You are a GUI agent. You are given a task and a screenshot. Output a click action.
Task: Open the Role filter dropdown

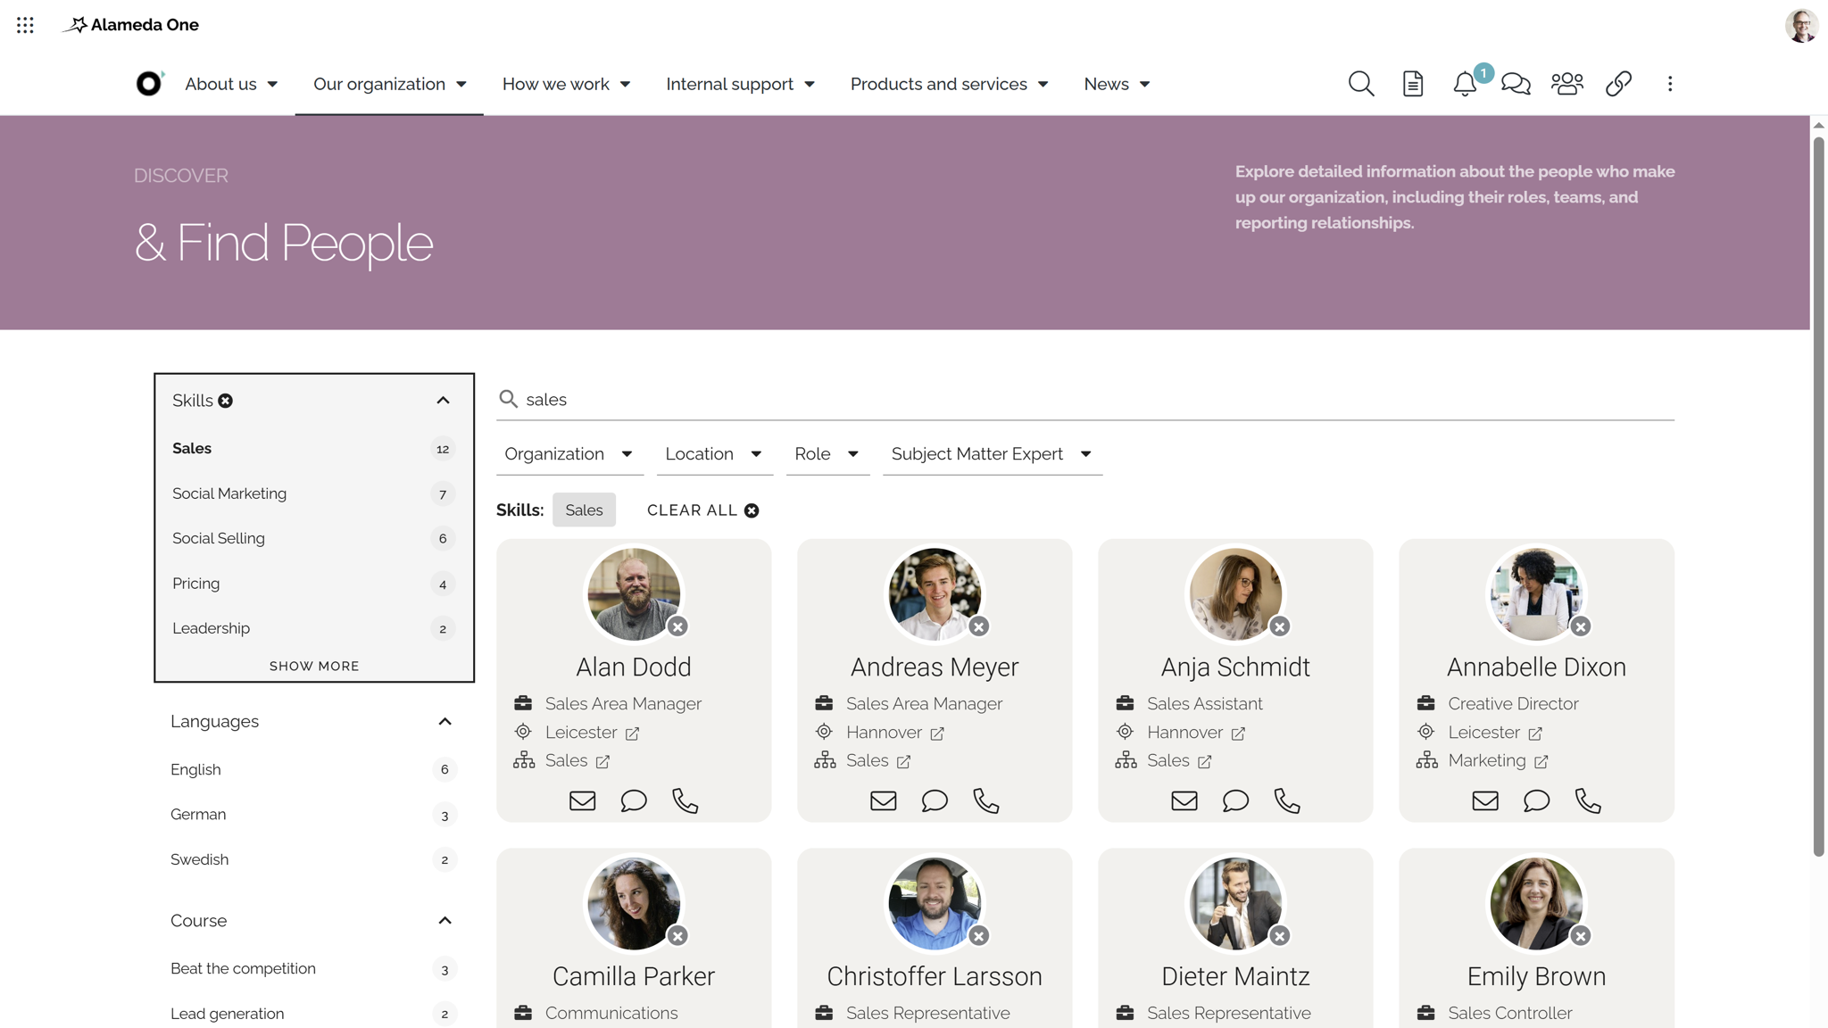[x=827, y=454]
